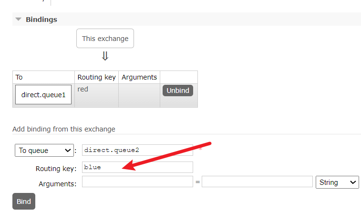Image resolution: width=361 pixels, height=222 pixels.
Task: Open the direct.queue1 queue link
Action: (x=43, y=95)
